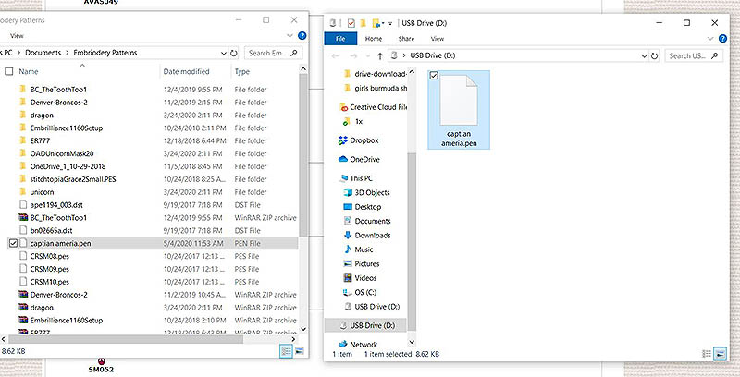The image size is (740, 377).
Task: Switch to the Share ribbon tab
Action: [406, 39]
